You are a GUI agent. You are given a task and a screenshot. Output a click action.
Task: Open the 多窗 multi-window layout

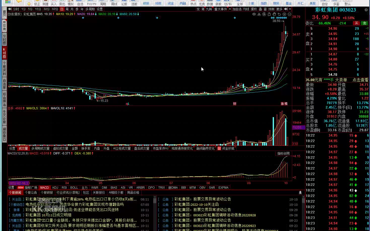(336, 3)
